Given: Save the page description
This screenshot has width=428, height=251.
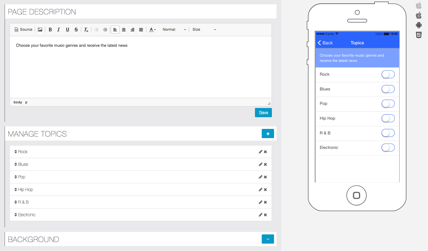Looking at the screenshot, I should point(263,113).
